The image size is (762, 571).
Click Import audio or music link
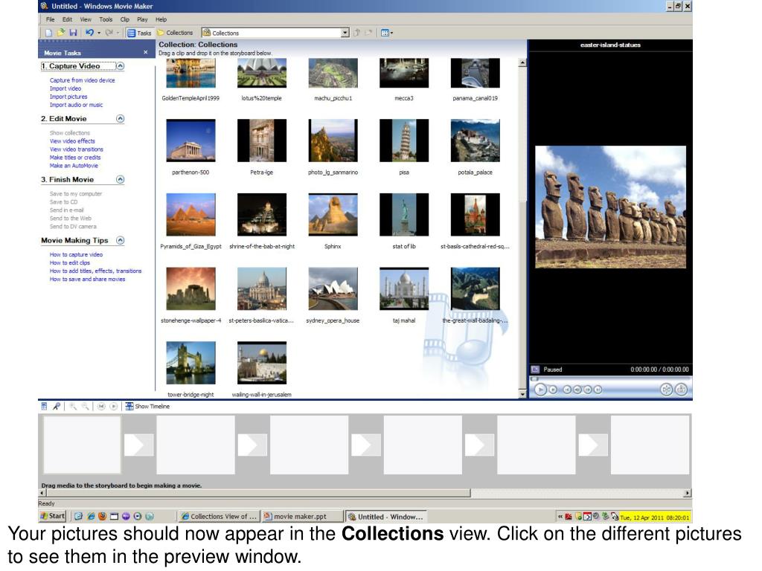coord(76,105)
